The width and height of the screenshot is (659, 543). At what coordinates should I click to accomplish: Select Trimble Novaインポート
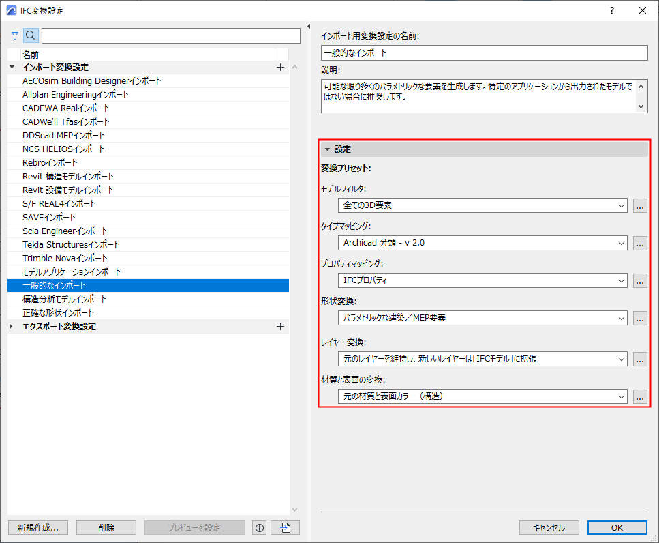click(x=148, y=259)
